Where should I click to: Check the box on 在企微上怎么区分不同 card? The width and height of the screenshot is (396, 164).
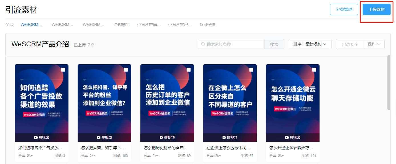(x=251, y=70)
